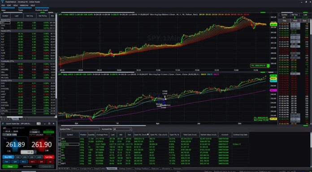Select the QQQ row in the watchlist
This screenshot has width=312, height=172.
click(28, 25)
